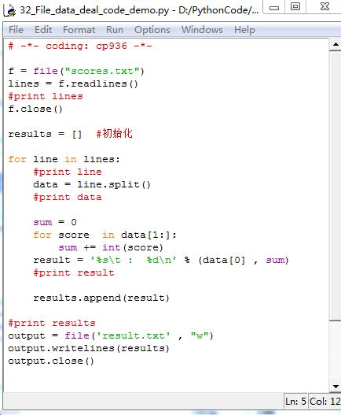Image resolution: width=341 pixels, height=415 pixels.
Task: Click the scrollbar up arrow
Action: 335,44
